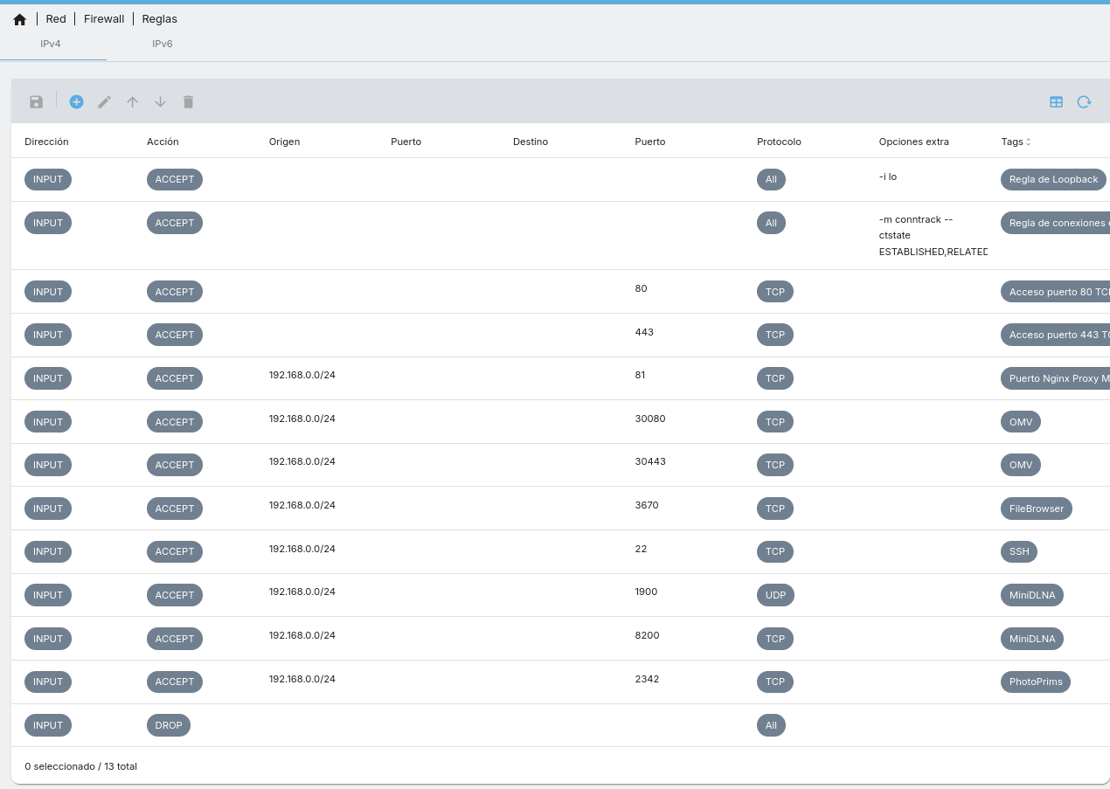Click ACCEPT badge in port 8200 row
This screenshot has height=789, width=1110.
pos(175,639)
